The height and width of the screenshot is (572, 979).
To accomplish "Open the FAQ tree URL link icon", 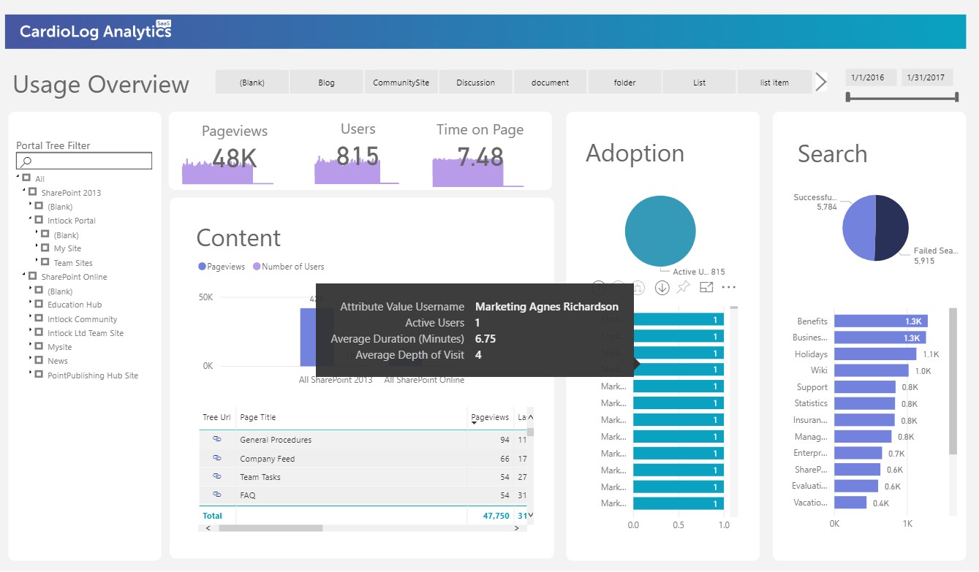I will tap(217, 495).
